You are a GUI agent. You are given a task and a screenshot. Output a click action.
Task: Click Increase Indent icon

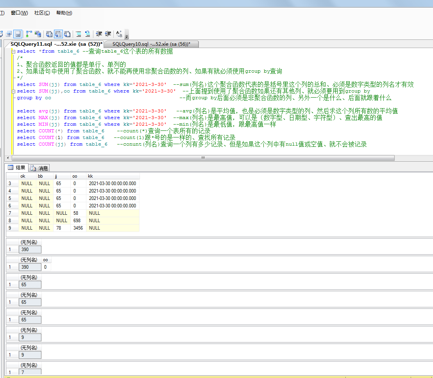pyautogui.click(x=108, y=34)
